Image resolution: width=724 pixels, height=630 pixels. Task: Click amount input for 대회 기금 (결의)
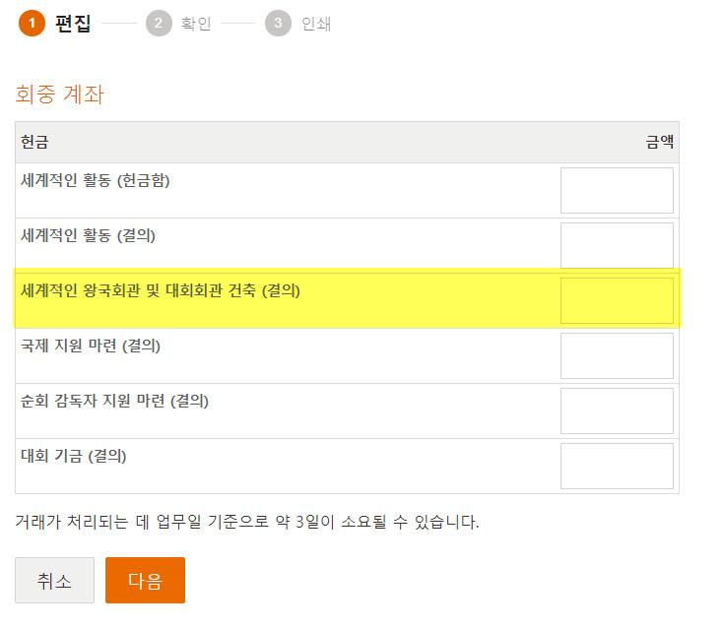(617, 466)
